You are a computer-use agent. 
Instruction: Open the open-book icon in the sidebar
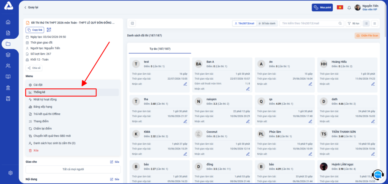8,77
